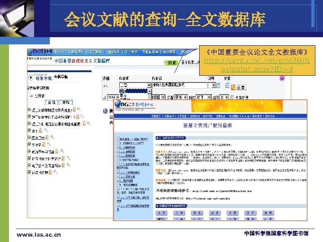Viewport: 323px width, 242px height.
Task: Uncheck the 理工A category checkbox
Action: (x=29, y=110)
